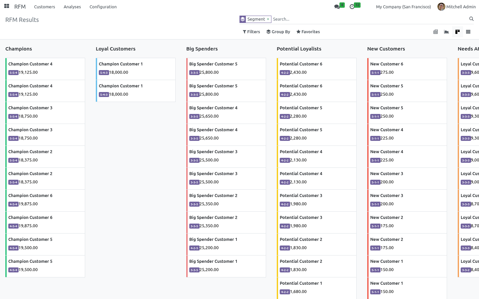Viewport: 479px width, 299px height.
Task: Click the RFM app title
Action: click(x=20, y=7)
